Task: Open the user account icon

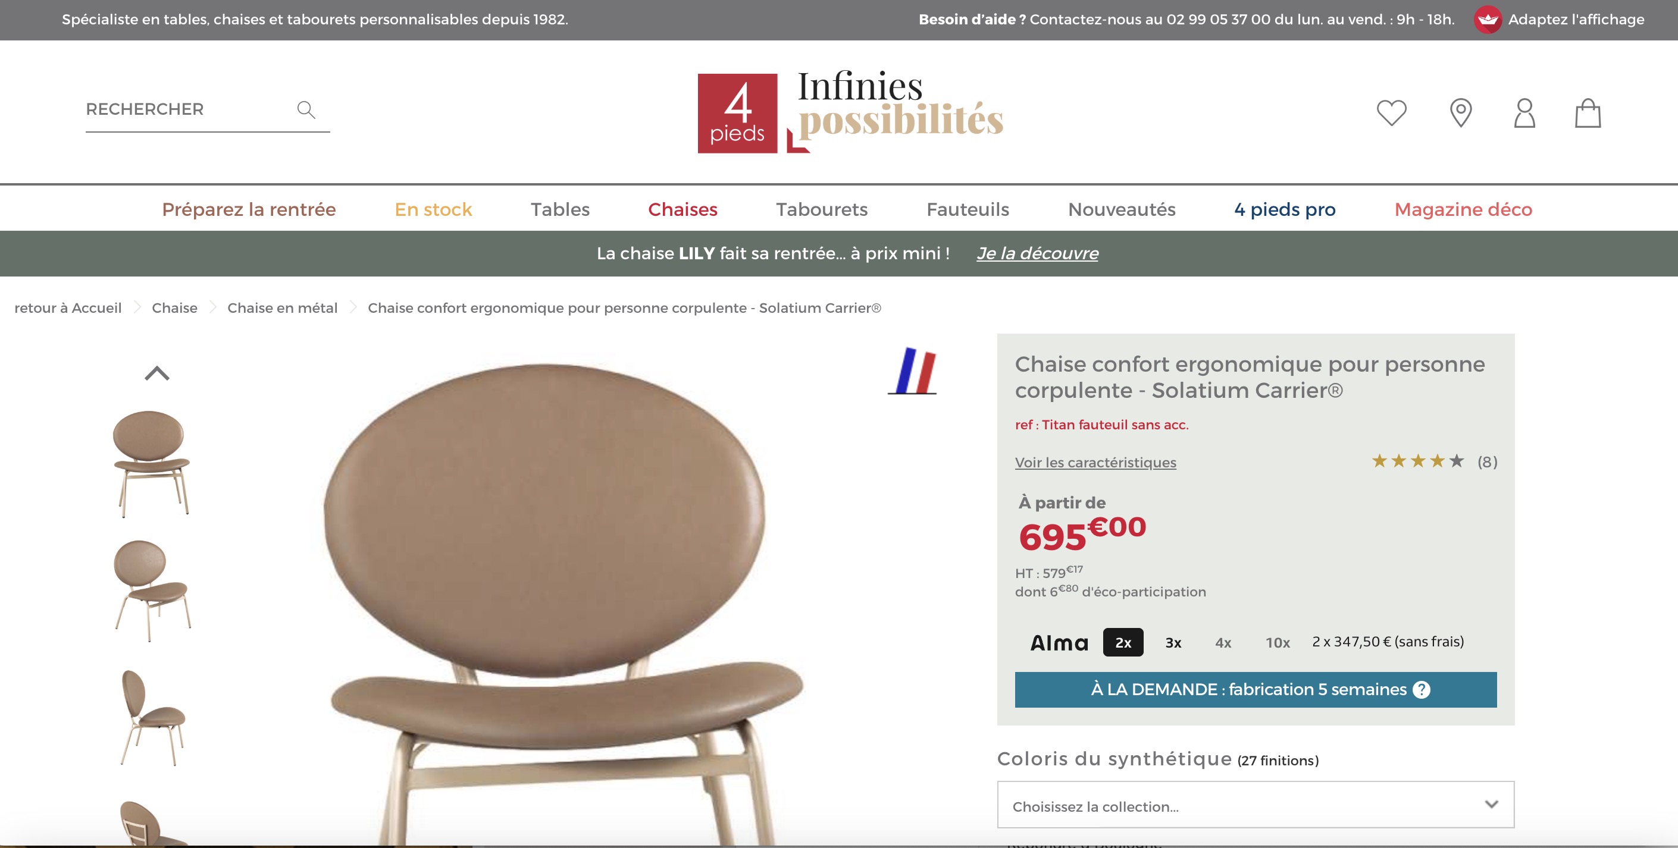Action: click(x=1524, y=112)
